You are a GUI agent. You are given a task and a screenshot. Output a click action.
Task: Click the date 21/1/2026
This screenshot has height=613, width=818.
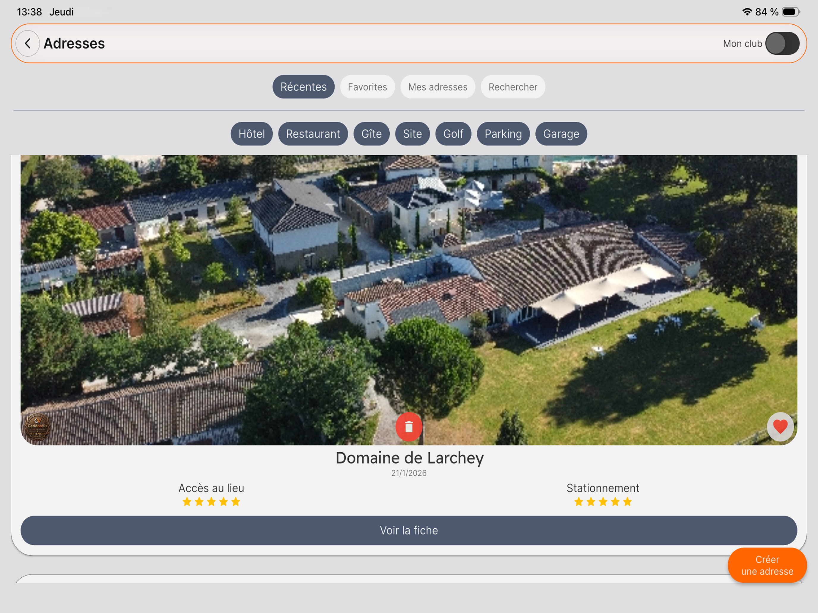pyautogui.click(x=409, y=473)
